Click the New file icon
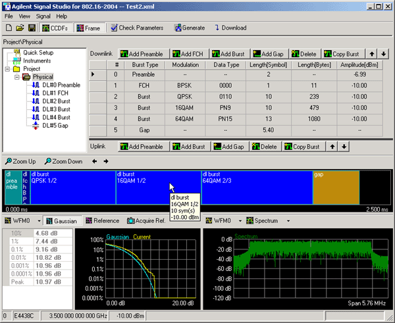The image size is (395, 323). click(9, 28)
